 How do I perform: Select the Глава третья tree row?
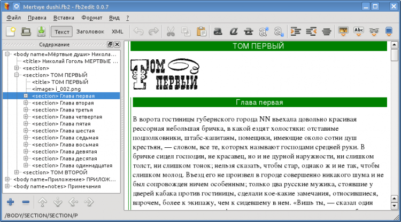pos(63,110)
